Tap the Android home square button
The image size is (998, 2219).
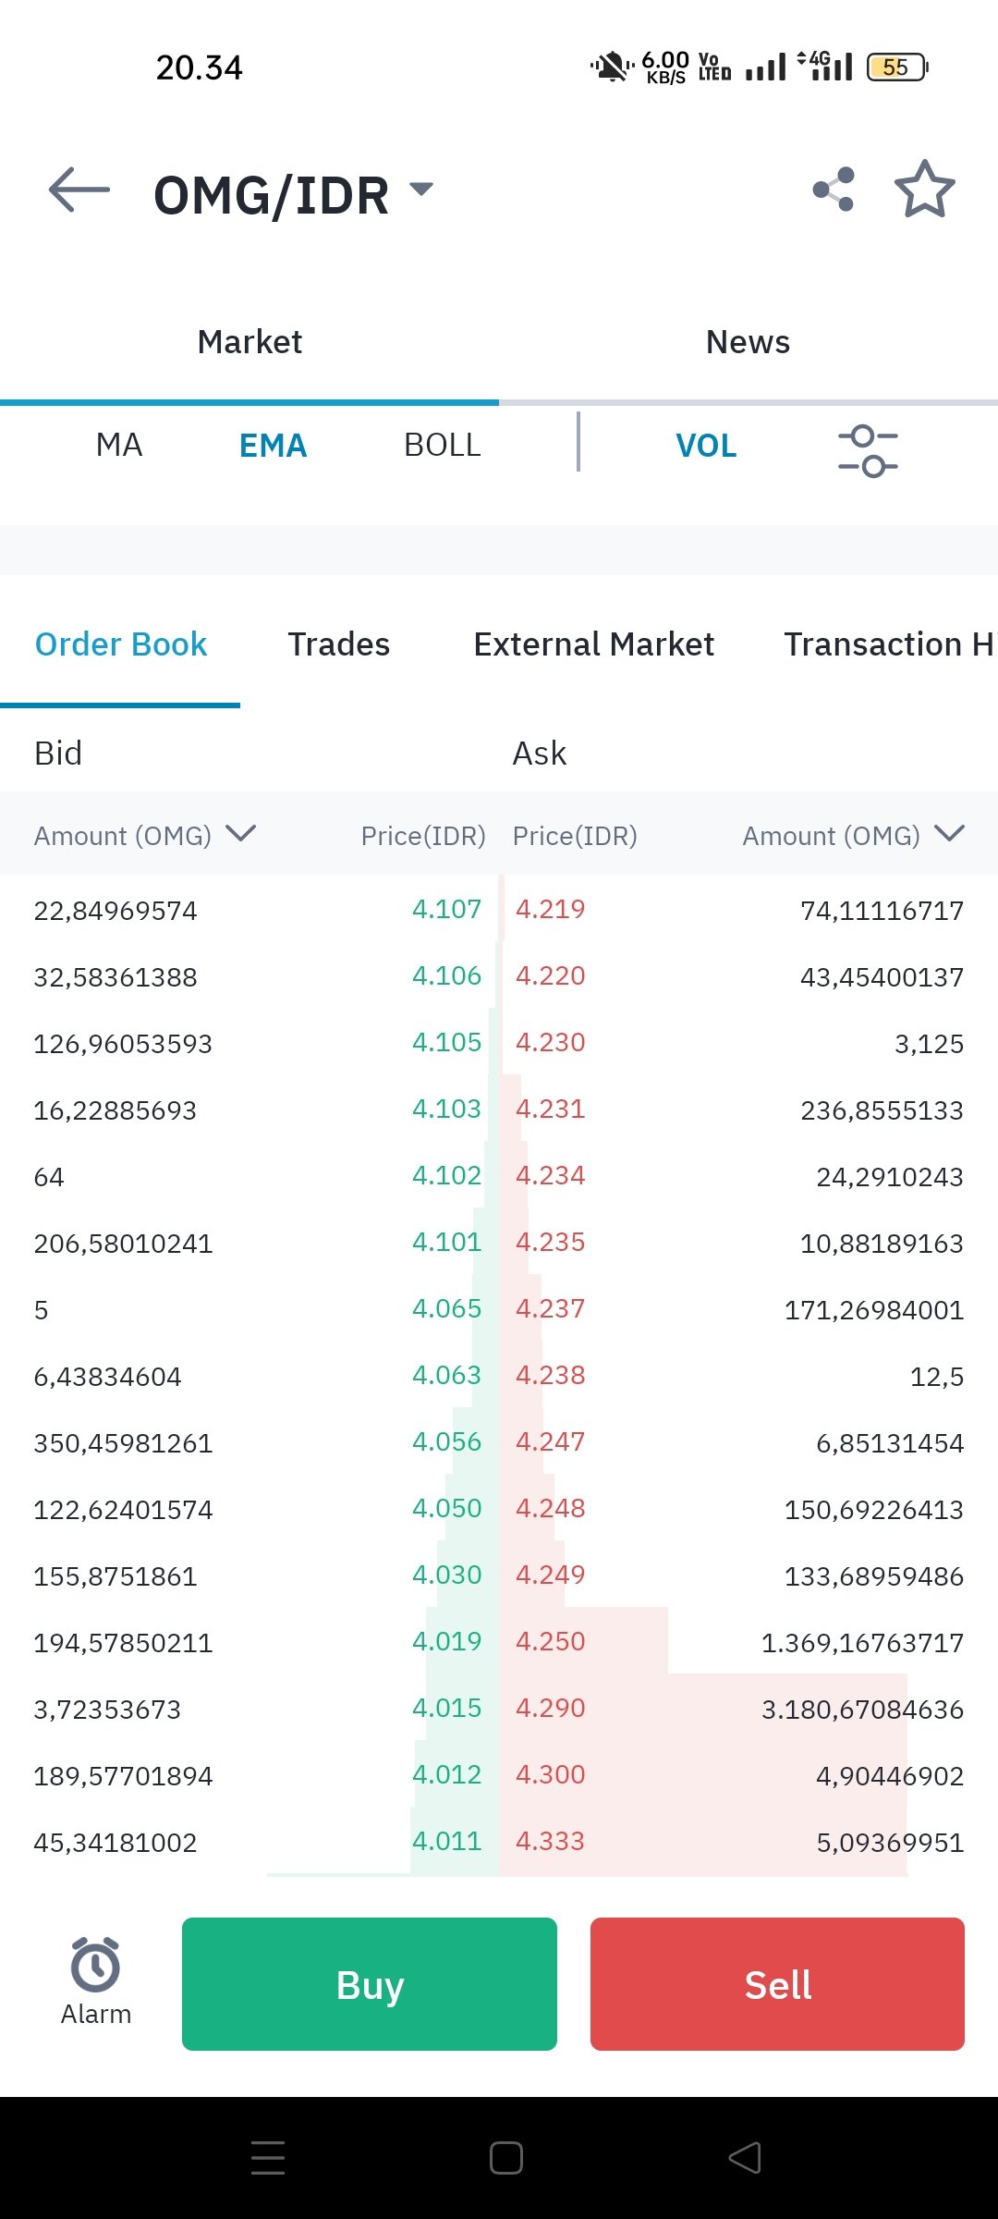click(x=506, y=2158)
